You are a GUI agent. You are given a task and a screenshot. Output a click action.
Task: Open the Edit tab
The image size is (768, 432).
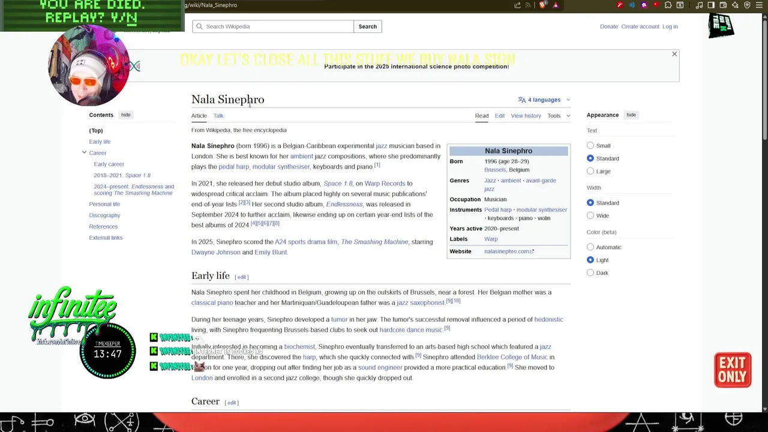pos(500,116)
